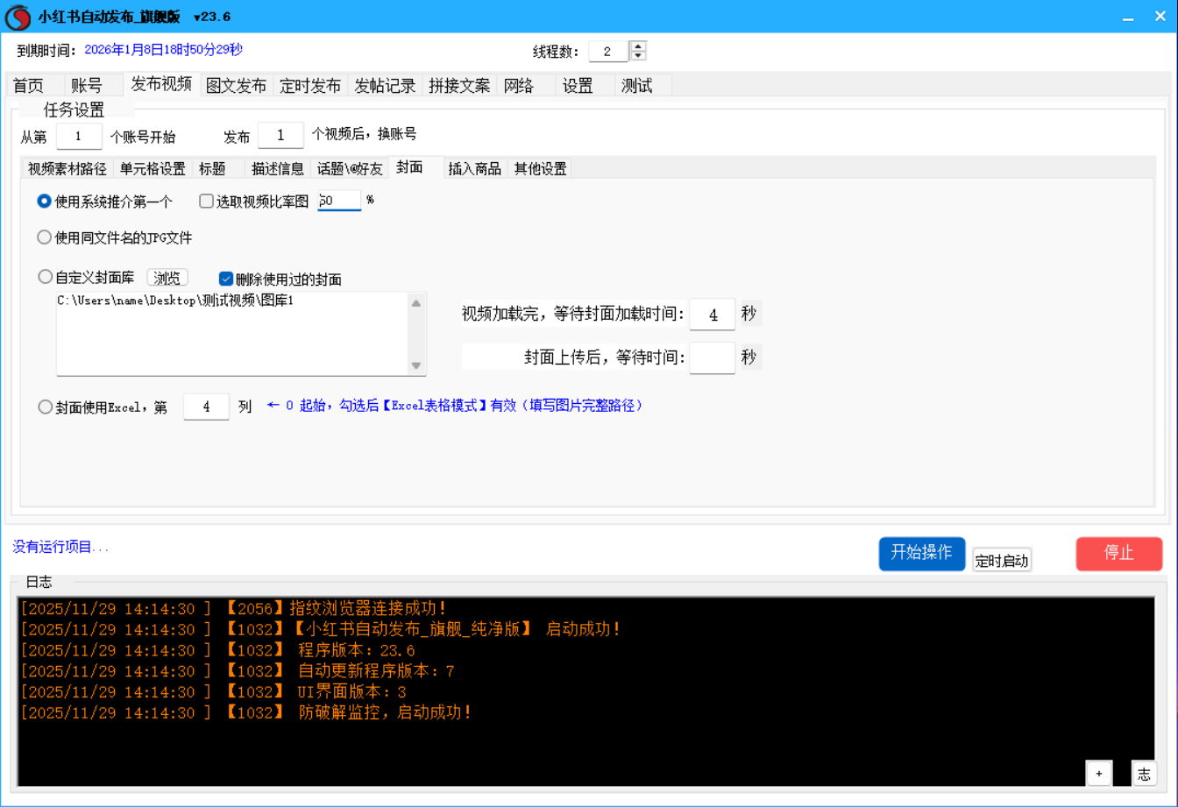Select 封面使用Excel radio option
The image size is (1178, 807).
coord(45,407)
